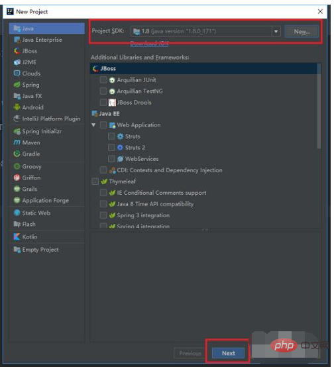
Task: Check the Thymeleaf framework checkbox
Action: [95, 182]
